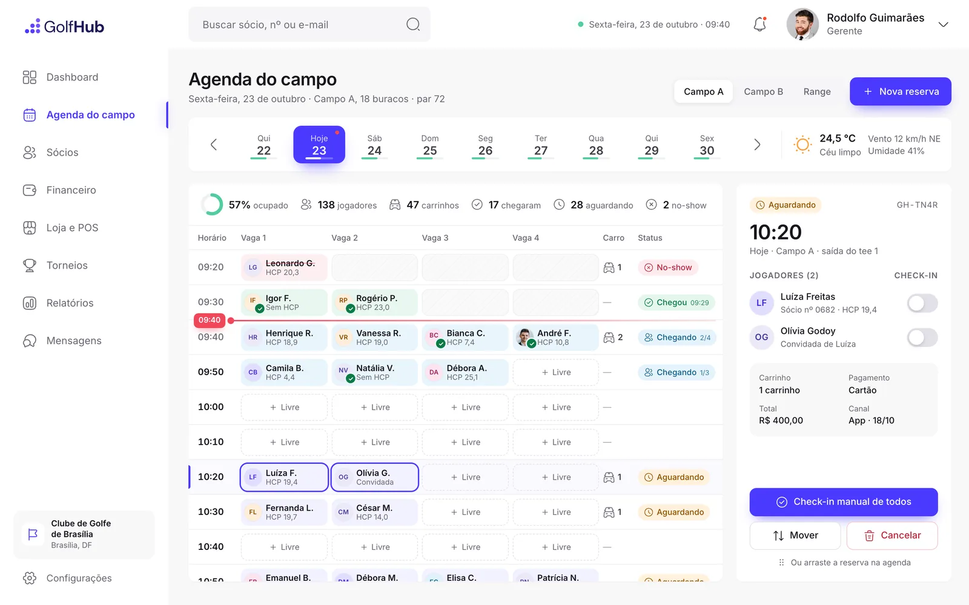Screen dimensions: 969x605
Task: Click the cart icon in the 09:40 row
Action: click(609, 338)
